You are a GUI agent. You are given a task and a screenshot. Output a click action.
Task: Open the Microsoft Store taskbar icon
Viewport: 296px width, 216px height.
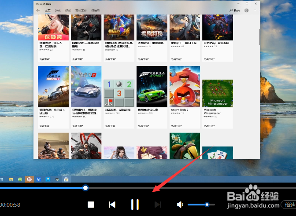[66, 179]
